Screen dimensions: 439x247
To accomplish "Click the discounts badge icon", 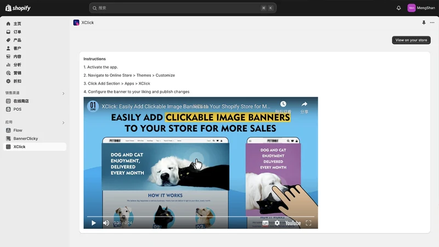I will coord(8,81).
